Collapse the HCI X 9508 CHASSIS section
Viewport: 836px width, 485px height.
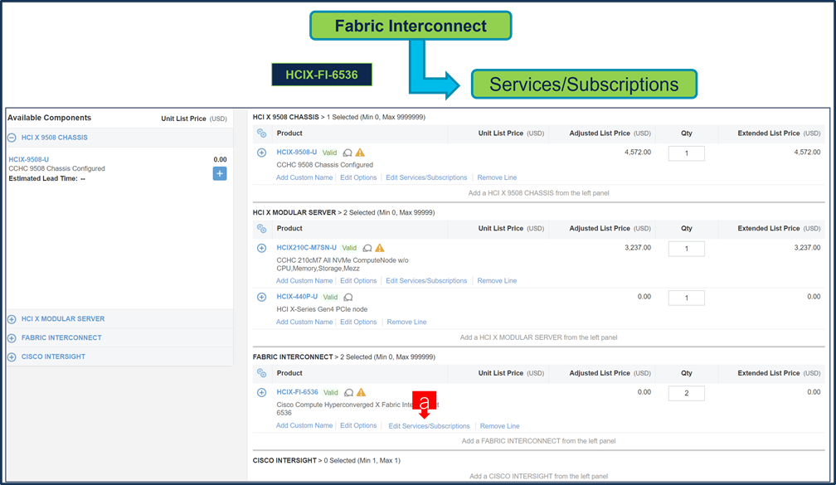12,138
